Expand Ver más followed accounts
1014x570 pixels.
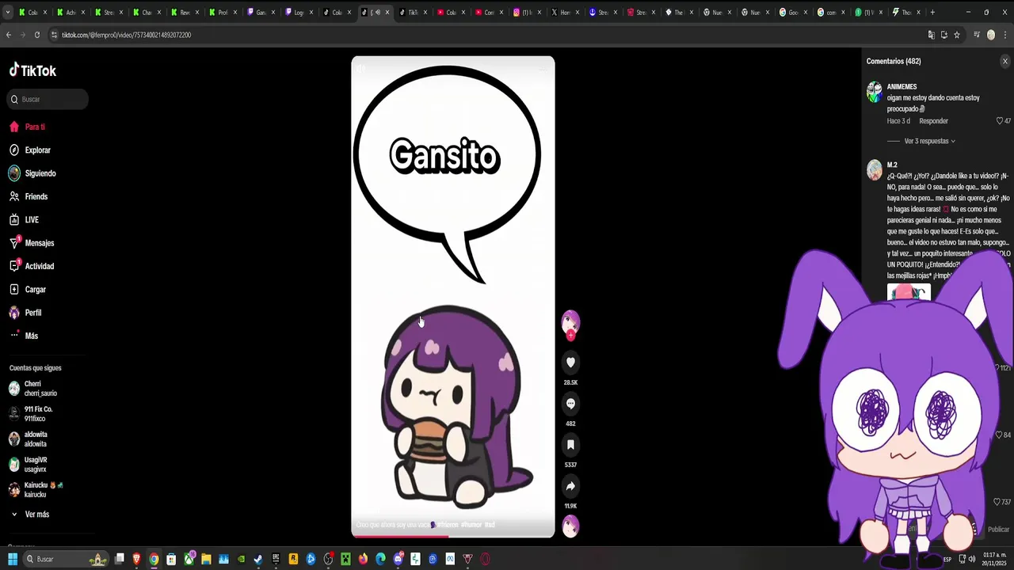click(36, 515)
